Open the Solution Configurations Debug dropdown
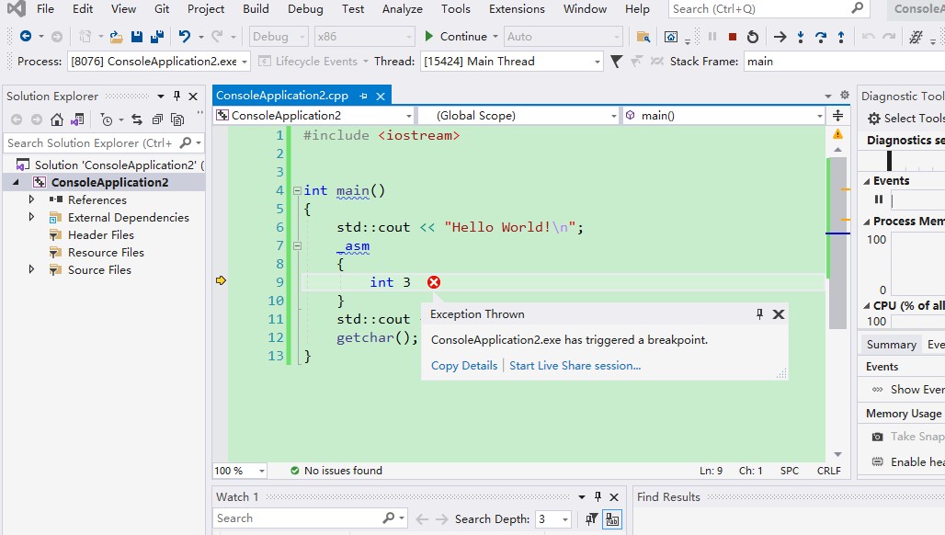This screenshot has width=945, height=535. coord(302,37)
